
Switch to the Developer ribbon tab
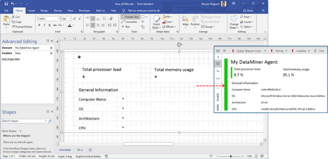pyautogui.click(x=84, y=11)
